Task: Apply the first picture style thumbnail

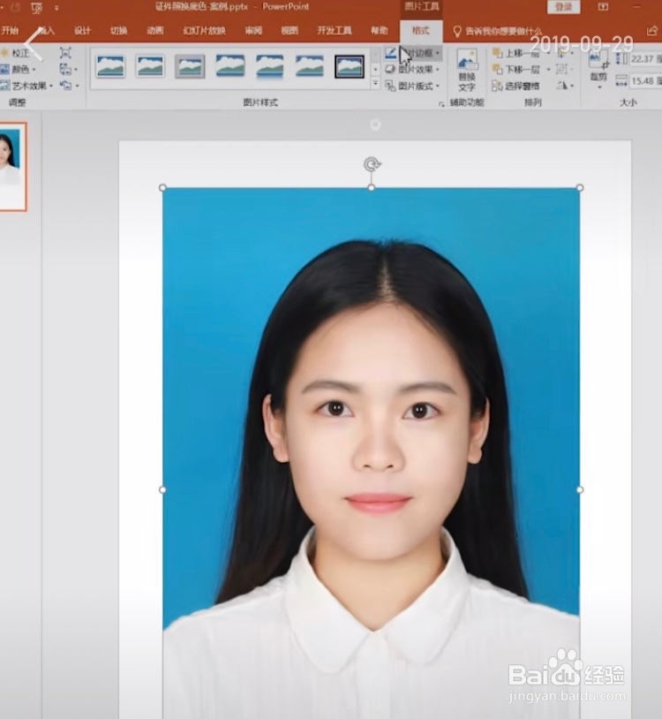Action: [110, 66]
